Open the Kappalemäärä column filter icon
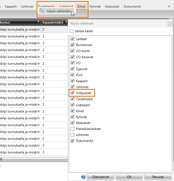174x181 pixels. 66,22
